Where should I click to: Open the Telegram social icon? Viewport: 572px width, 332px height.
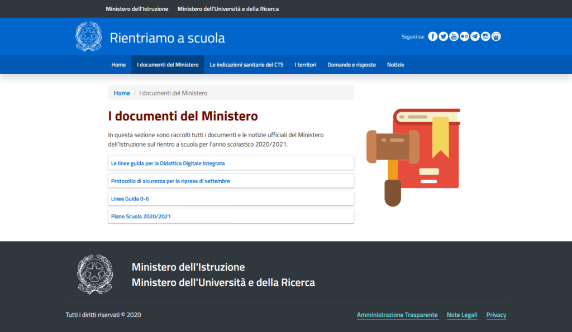(475, 36)
